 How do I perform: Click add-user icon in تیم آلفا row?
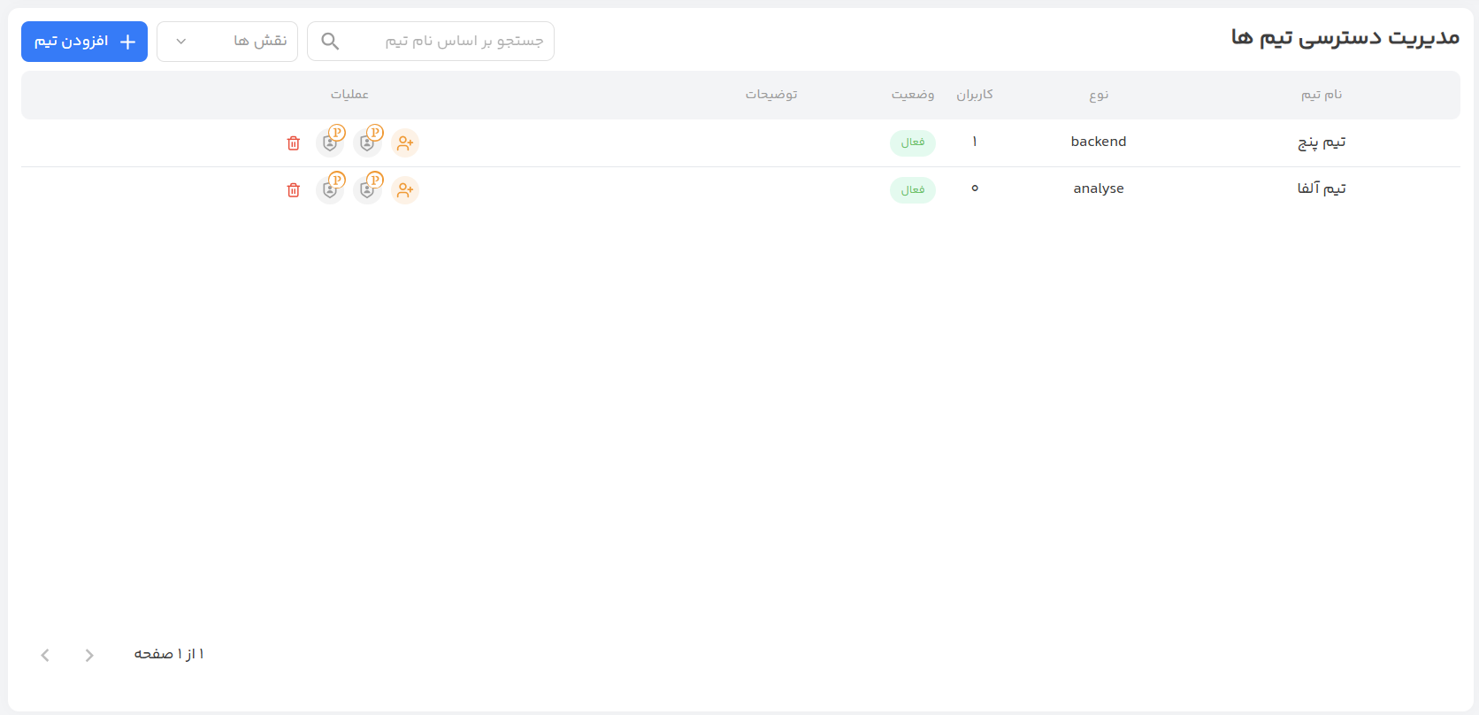(x=405, y=190)
